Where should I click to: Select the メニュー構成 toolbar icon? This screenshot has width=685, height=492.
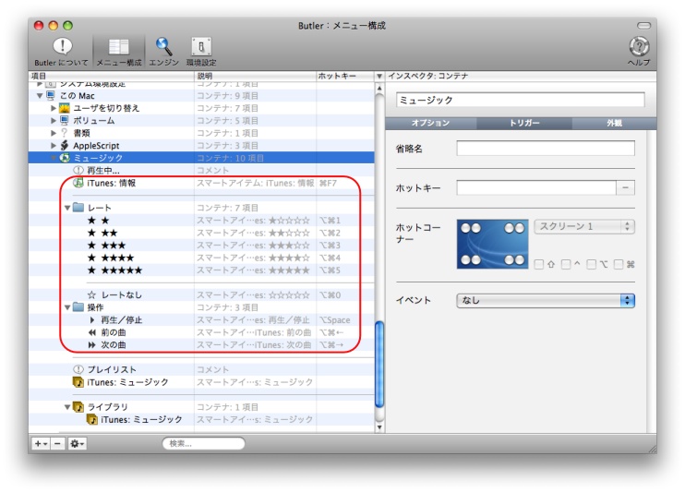pos(118,47)
